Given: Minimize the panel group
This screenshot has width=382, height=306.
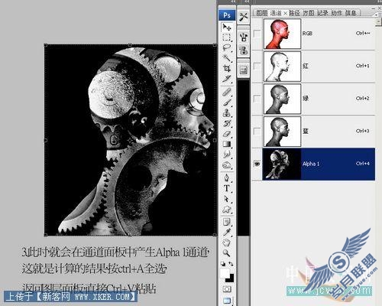Looking at the screenshot, I should coord(374,8).
